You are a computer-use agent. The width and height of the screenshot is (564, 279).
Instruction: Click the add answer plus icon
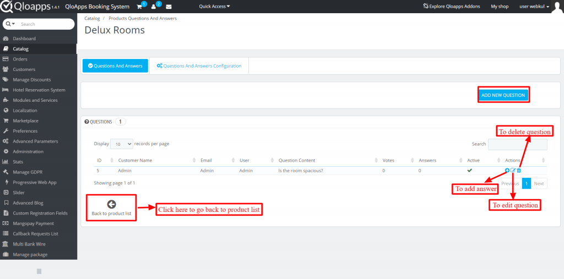507,171
